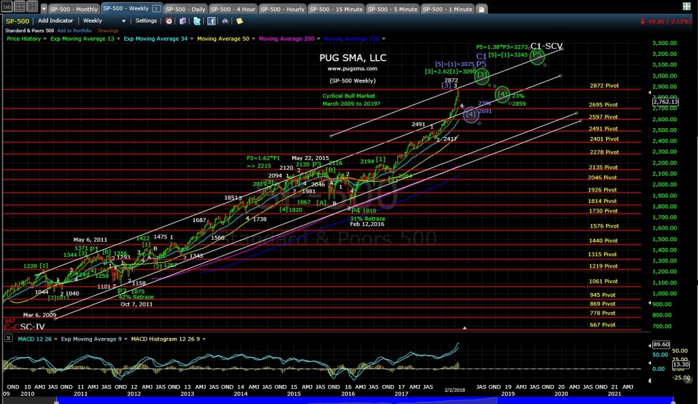Viewport: 698px width, 404px height.
Task: Open the Weekly timeframe dropdown
Action: pos(124,21)
